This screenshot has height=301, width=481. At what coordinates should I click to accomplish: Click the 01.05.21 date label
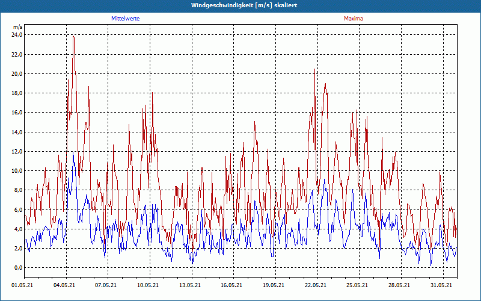coord(22,285)
